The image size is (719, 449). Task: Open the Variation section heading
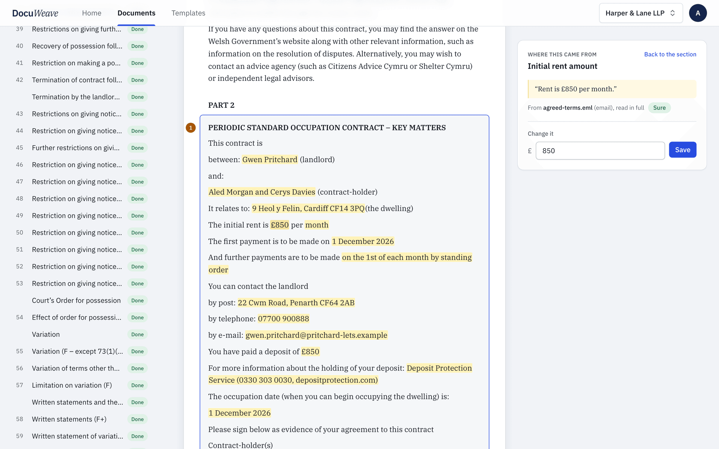point(81,334)
